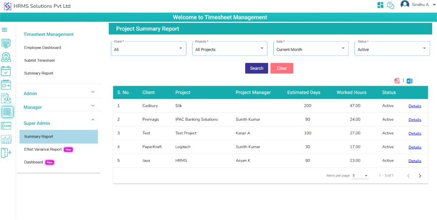Image resolution: width=437 pixels, height=220 pixels.
Task: Open Effort Variance Report menu item
Action: (x=43, y=150)
